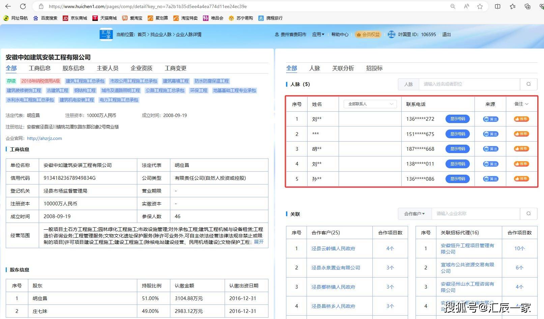Open the 百度搜索 bookmark
This screenshot has width=544, height=319.
coord(45,18)
